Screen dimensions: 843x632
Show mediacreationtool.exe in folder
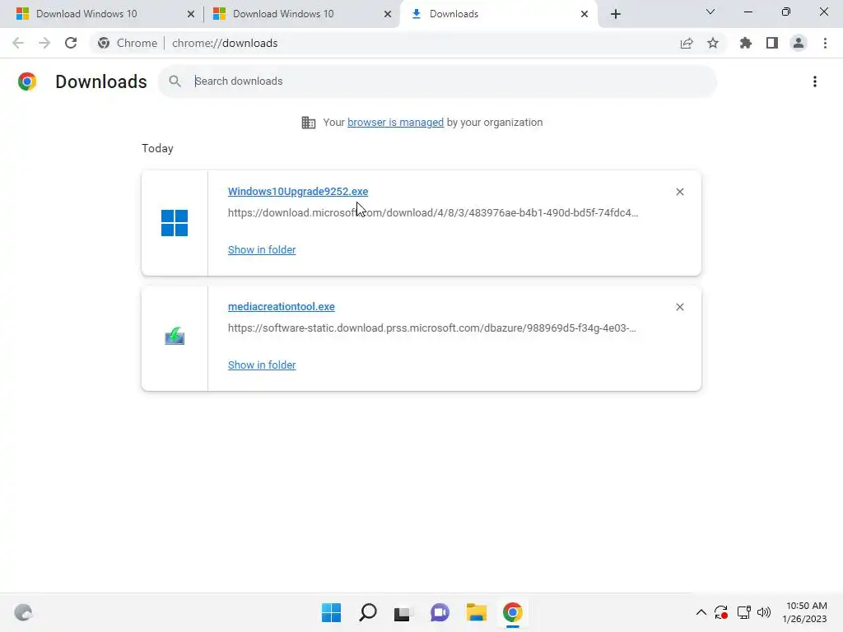[x=262, y=365]
